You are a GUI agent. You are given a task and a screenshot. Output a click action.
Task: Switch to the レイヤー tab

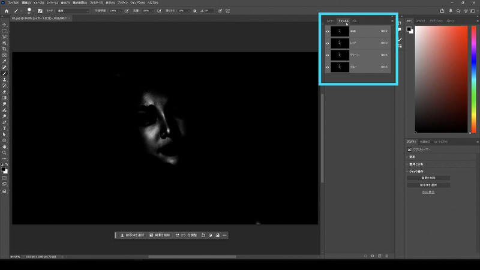tap(330, 21)
